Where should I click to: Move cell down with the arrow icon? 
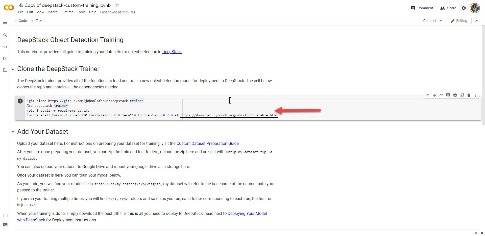tap(434, 95)
